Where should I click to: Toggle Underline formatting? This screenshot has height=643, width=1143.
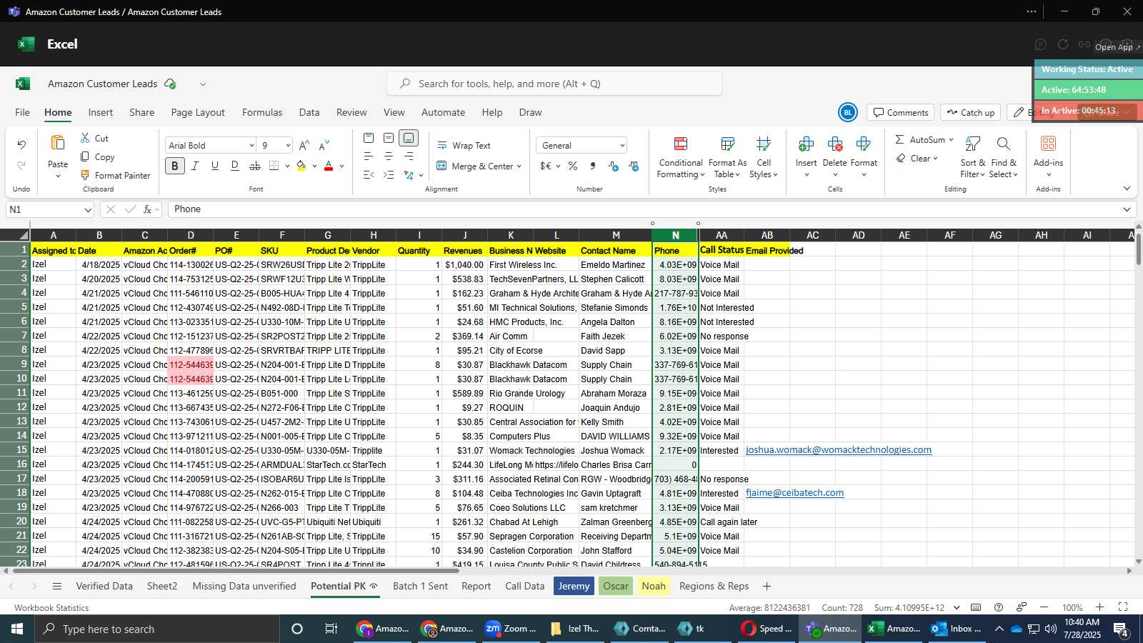215,166
